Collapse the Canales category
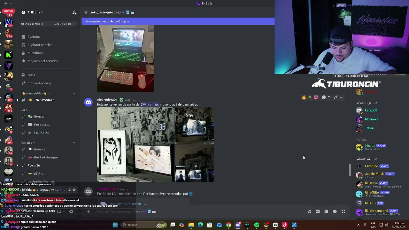Image resolution: width=409 pixels, height=230 pixels. pos(28,143)
